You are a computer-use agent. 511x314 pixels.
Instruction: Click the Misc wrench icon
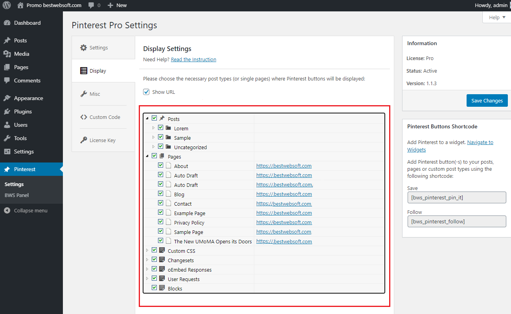[83, 94]
